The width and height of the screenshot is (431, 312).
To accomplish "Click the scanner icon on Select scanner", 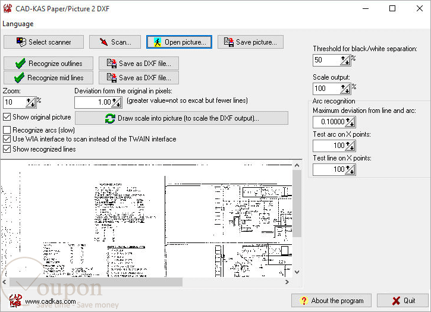I will click(21, 42).
